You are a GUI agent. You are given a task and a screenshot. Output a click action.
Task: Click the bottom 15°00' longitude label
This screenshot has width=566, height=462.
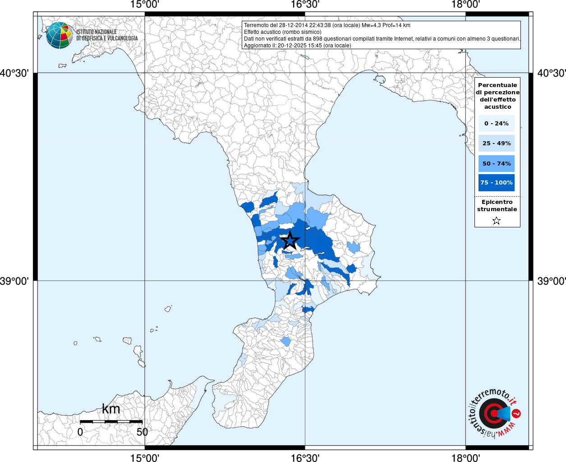pos(144,457)
